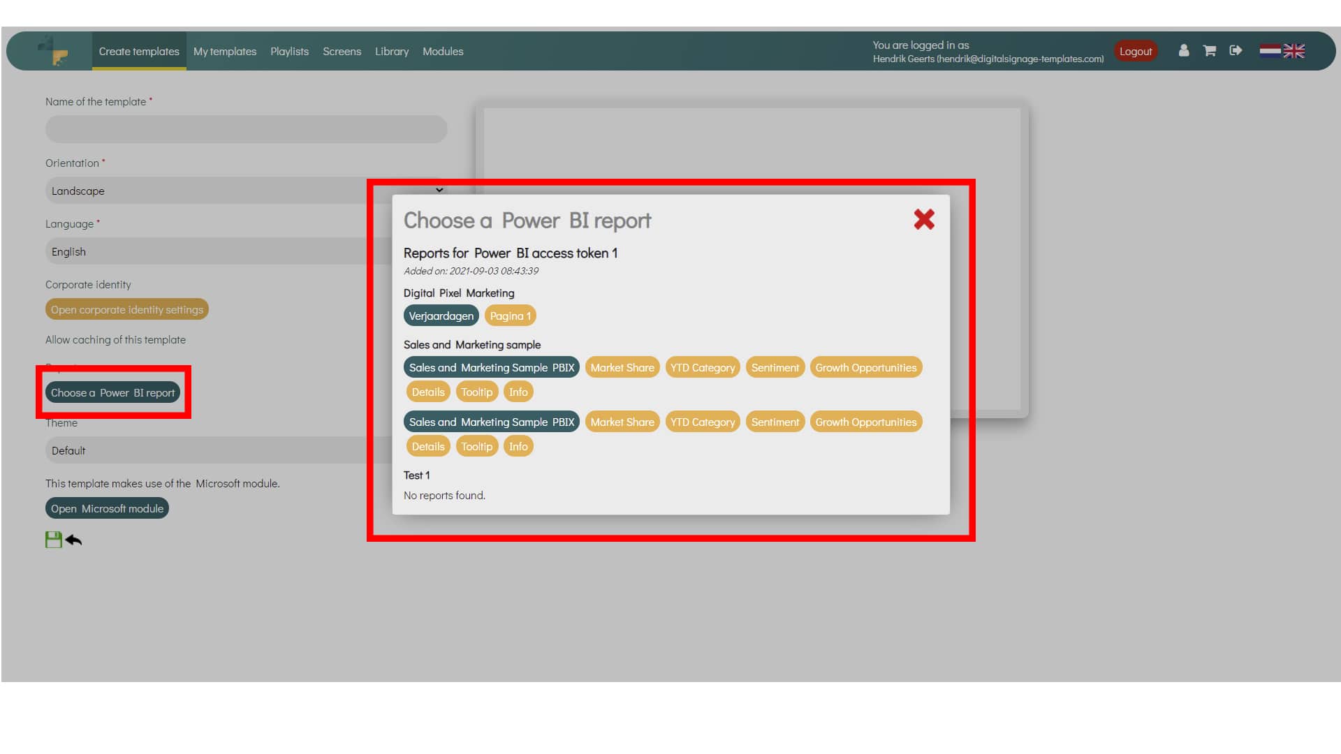Screen dimensions: 1341x754
Task: Click 'Digital Pixel Marketing' workspace heading
Action: coord(459,293)
